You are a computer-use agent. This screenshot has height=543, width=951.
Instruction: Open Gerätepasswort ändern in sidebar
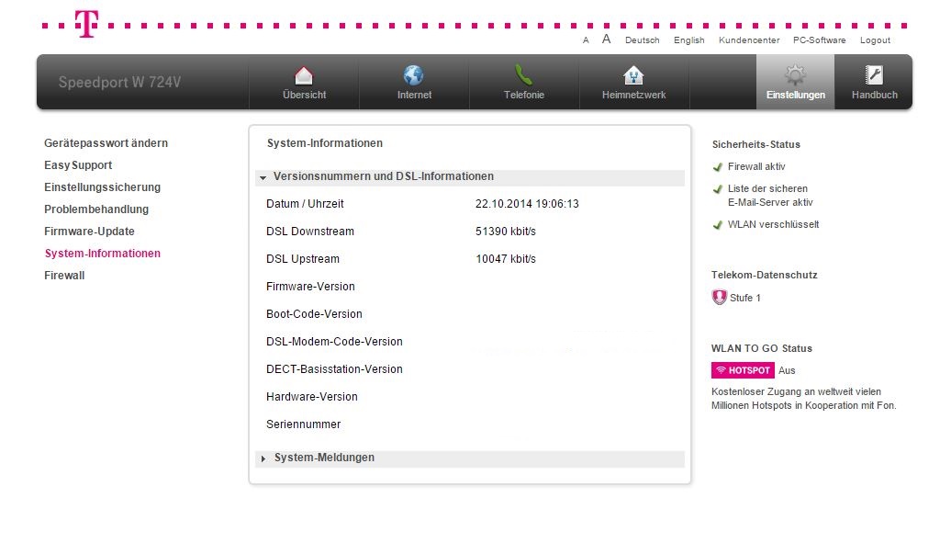click(106, 143)
